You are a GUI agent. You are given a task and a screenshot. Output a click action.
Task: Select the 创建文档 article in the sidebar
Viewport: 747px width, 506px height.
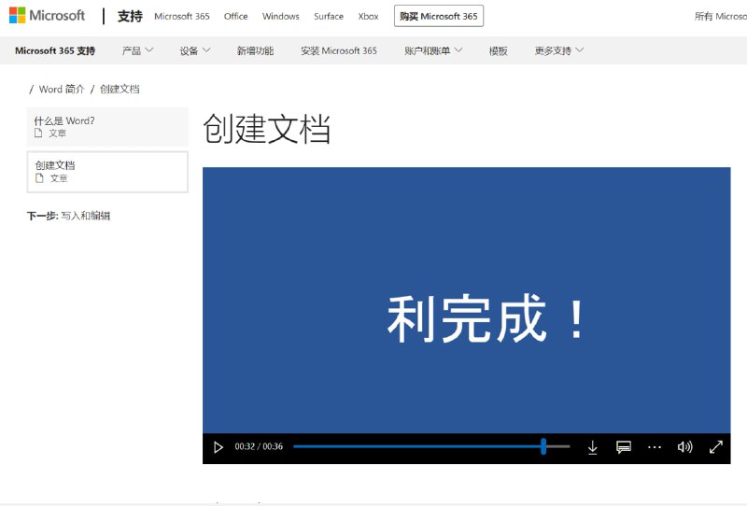107,172
